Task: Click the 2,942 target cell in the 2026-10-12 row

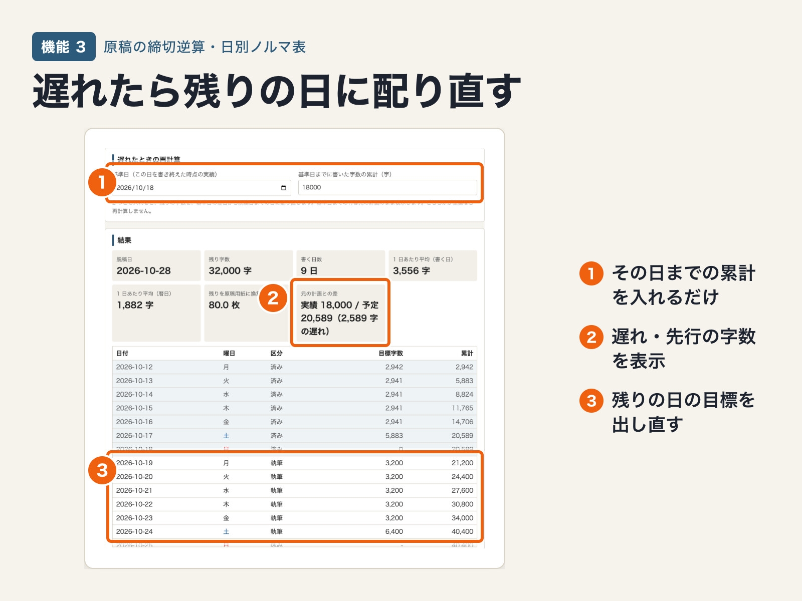Action: coord(394,367)
